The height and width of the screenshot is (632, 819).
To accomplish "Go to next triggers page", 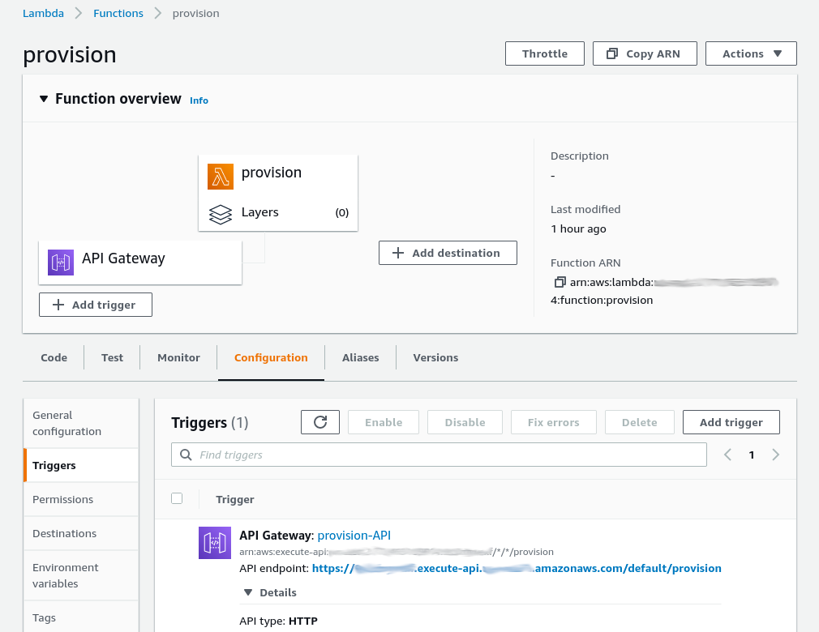I will point(776,455).
